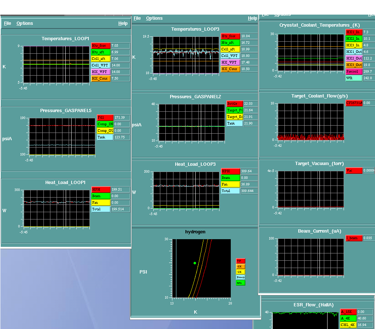This screenshot has height=329, width=375.
Task: Click red A_15K legend in ESR_Flow
Action: click(348, 312)
